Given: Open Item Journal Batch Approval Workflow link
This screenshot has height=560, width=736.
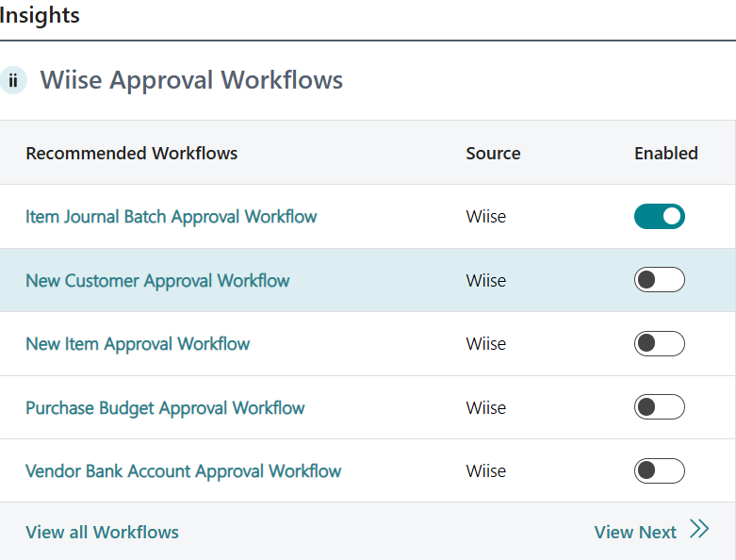Looking at the screenshot, I should click(171, 217).
